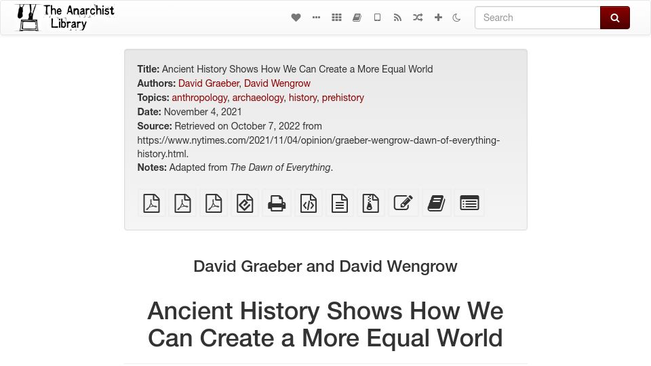This screenshot has height=366, width=651.
Task: Focus the Search input field
Action: click(538, 18)
